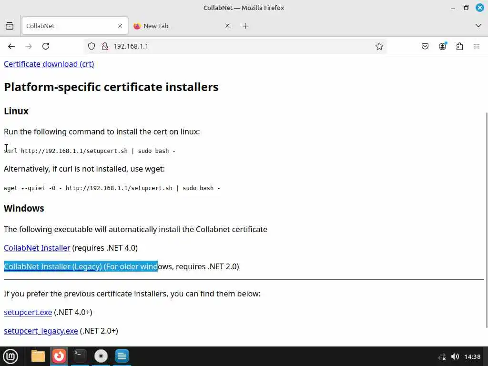Viewport: 488px width, 366px height.
Task: Open Certificate download (crt) link
Action: point(49,64)
